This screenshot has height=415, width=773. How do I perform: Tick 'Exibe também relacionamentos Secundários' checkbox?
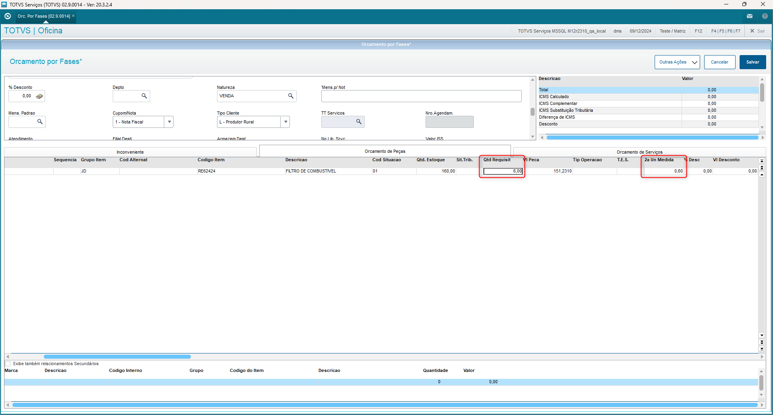tap(8, 364)
